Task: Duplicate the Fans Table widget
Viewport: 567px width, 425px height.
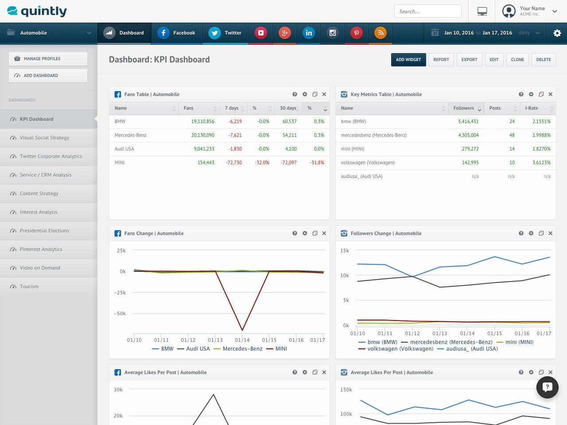Action: [315, 94]
